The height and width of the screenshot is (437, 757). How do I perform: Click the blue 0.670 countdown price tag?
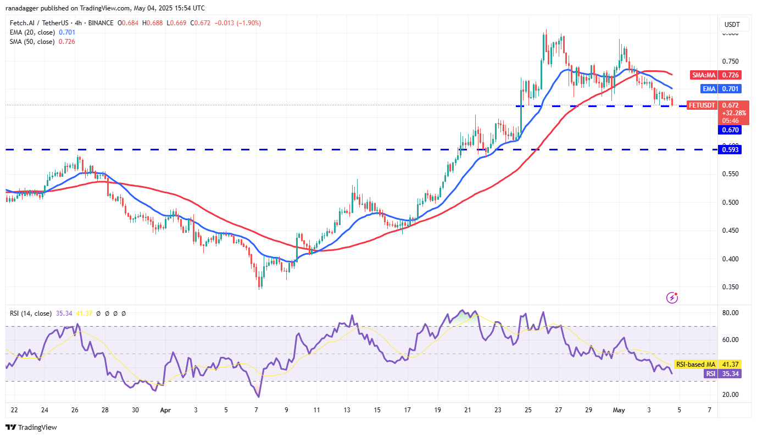pos(730,130)
